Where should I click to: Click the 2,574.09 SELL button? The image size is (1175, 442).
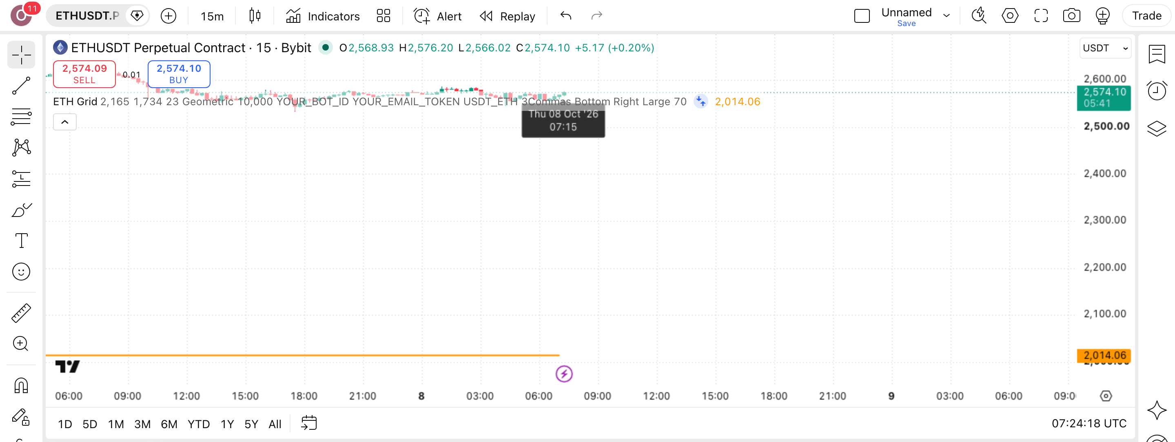tap(84, 74)
